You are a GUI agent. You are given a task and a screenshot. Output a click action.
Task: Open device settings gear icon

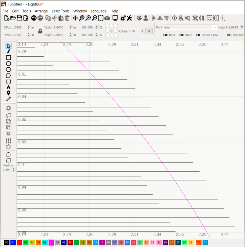coord(123,18)
